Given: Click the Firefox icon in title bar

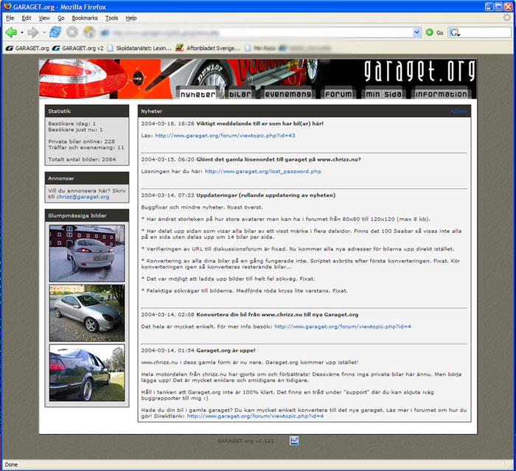Looking at the screenshot, I should [x=7, y=7].
